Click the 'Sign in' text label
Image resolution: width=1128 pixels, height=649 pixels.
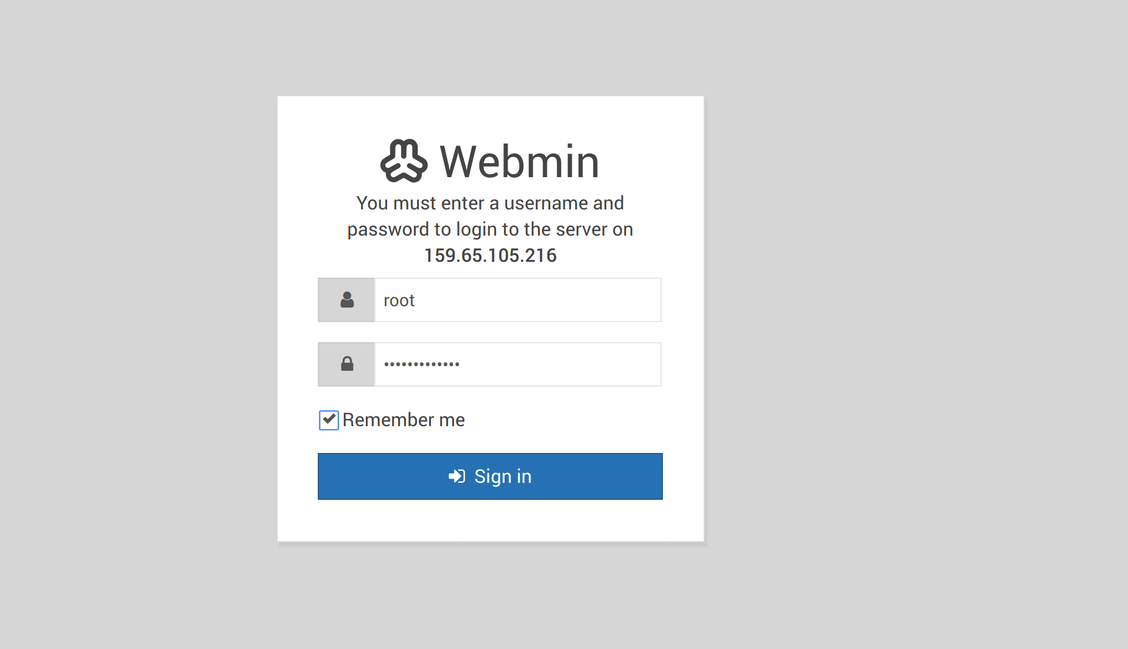[503, 476]
